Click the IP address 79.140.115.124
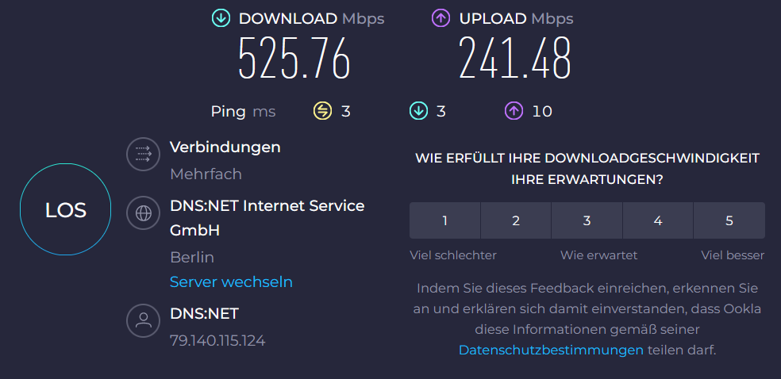This screenshot has width=781, height=379. coord(217,341)
